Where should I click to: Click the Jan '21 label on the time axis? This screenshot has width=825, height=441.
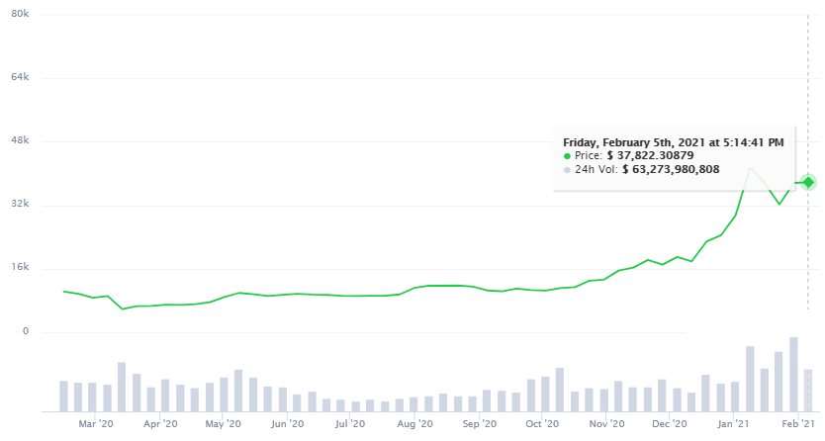click(733, 423)
